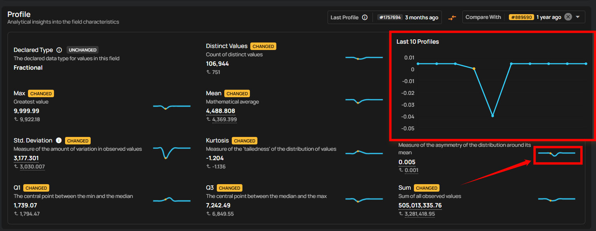Open the Compare With dropdown arrow
The height and width of the screenshot is (231, 596).
[578, 17]
